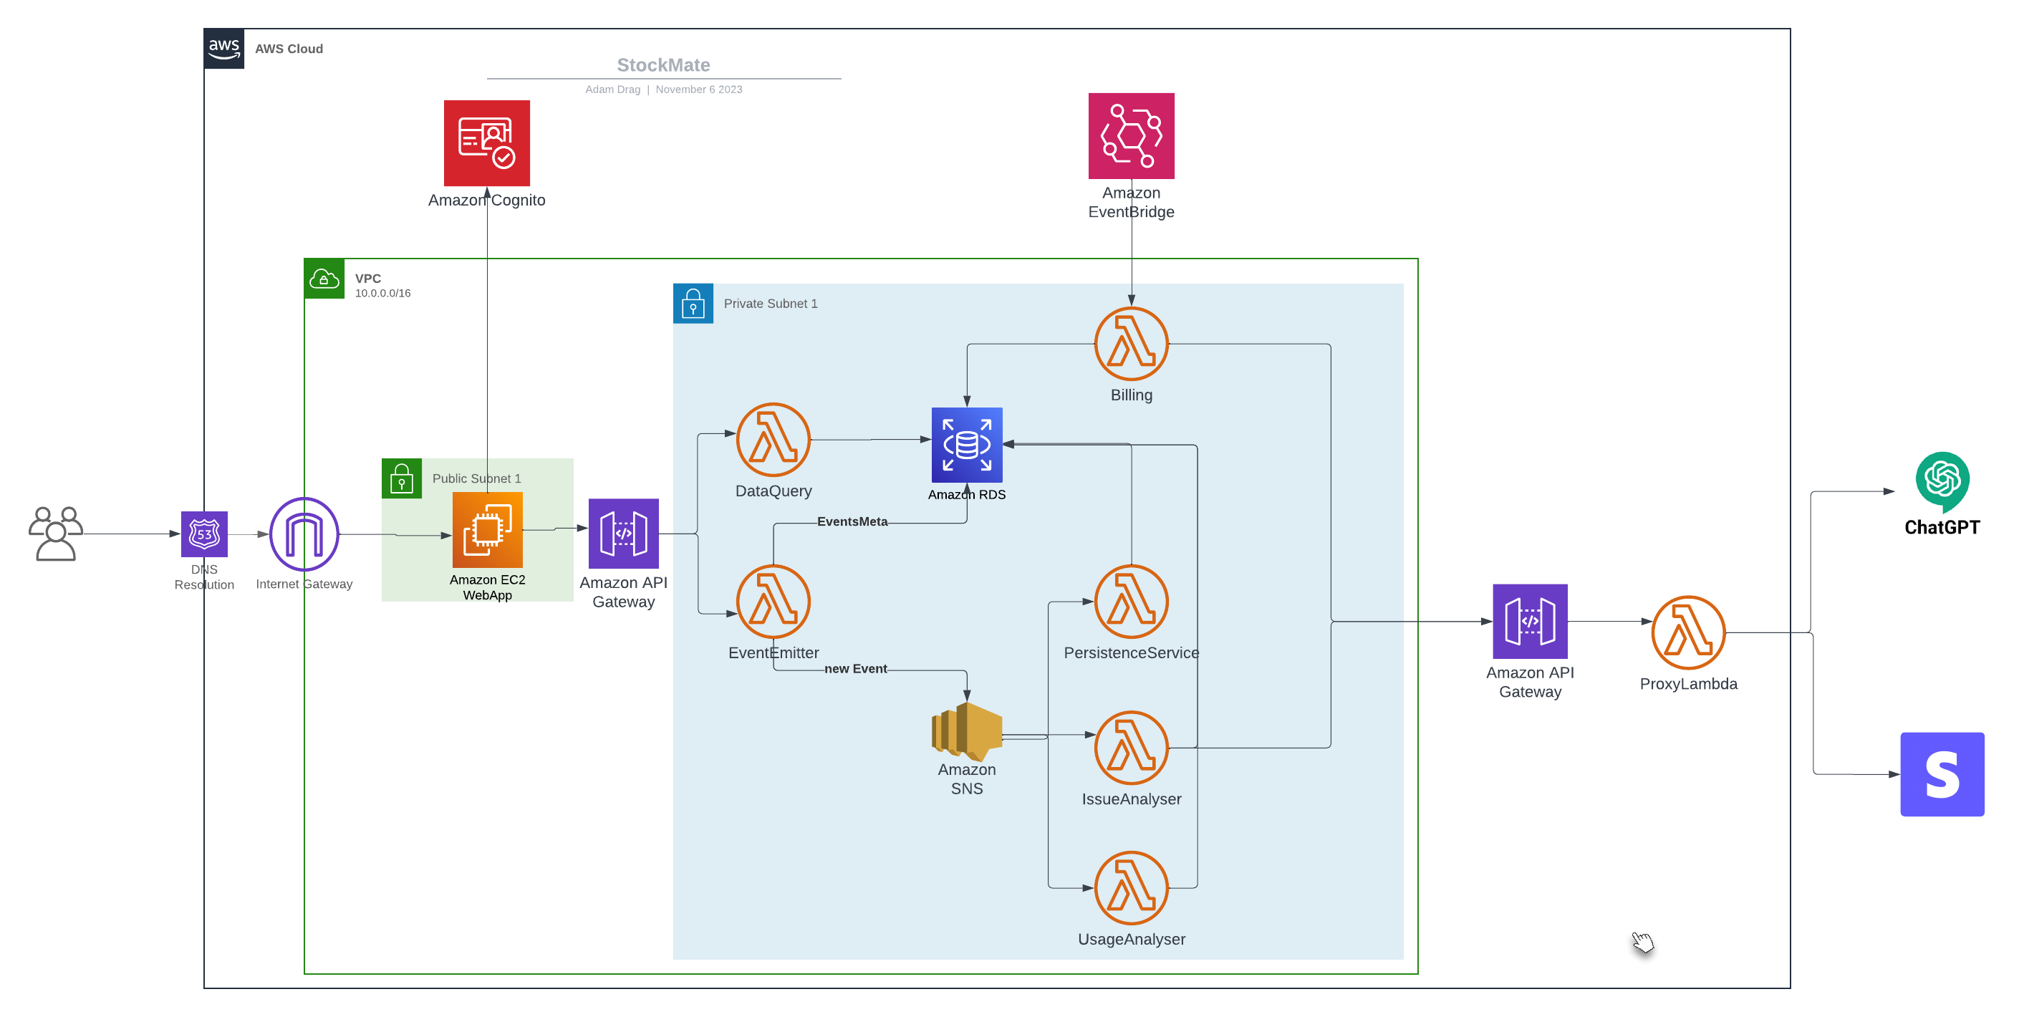Click the 'Amazon EC2 WebApp' caption

click(487, 587)
